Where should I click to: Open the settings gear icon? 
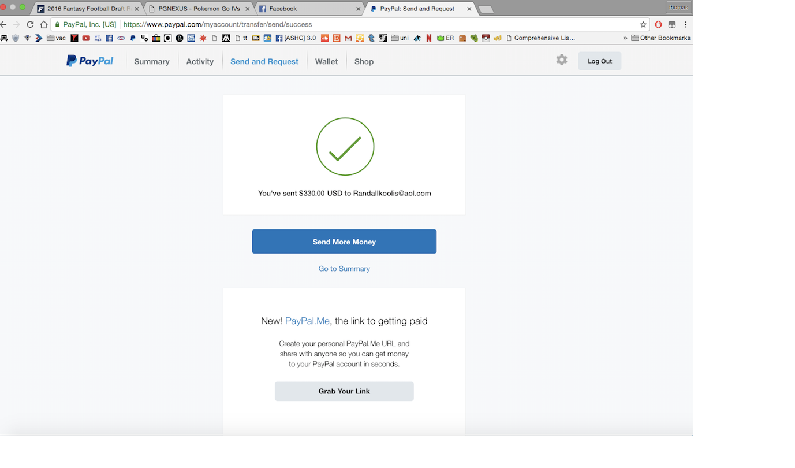coord(562,60)
